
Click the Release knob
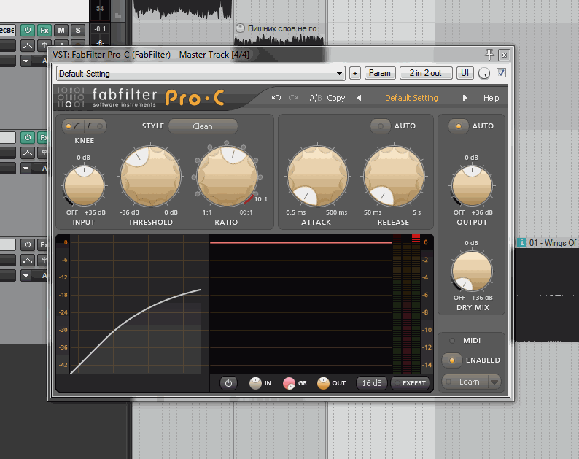click(x=394, y=176)
